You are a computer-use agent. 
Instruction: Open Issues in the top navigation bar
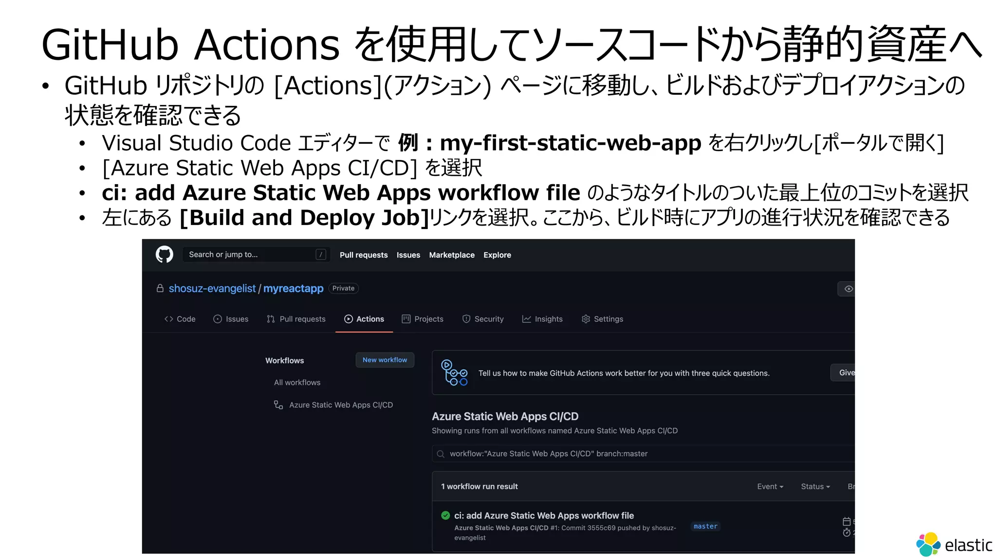[408, 255]
